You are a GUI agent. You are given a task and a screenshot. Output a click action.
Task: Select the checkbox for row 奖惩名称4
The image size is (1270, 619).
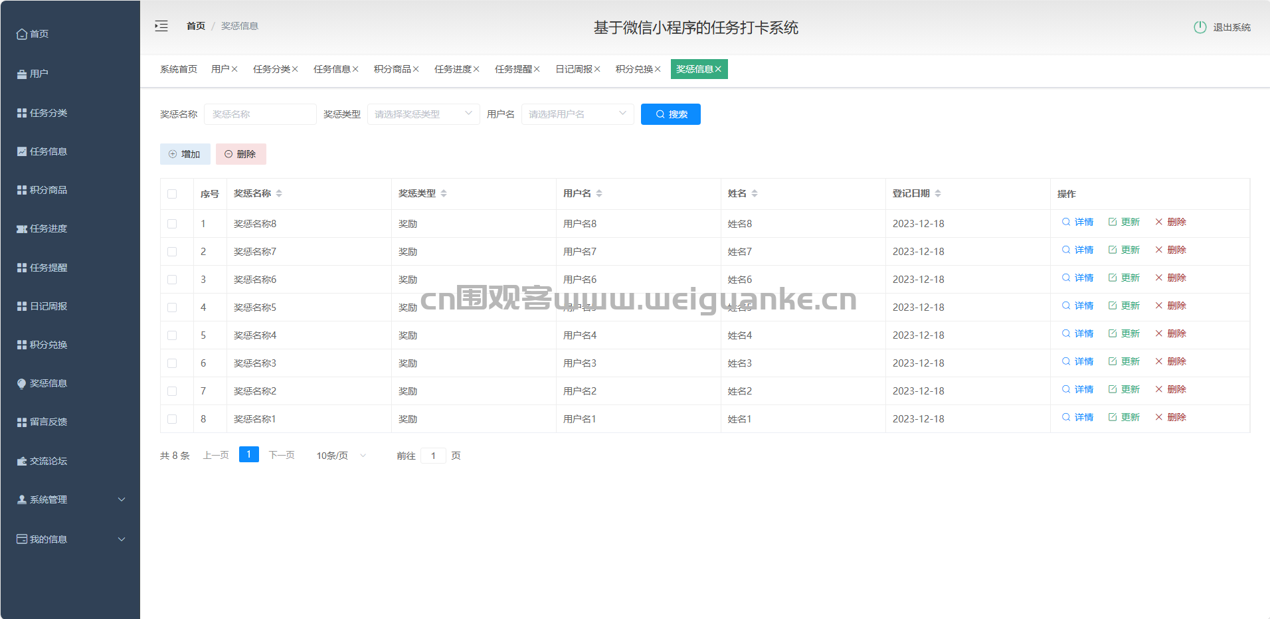(172, 335)
